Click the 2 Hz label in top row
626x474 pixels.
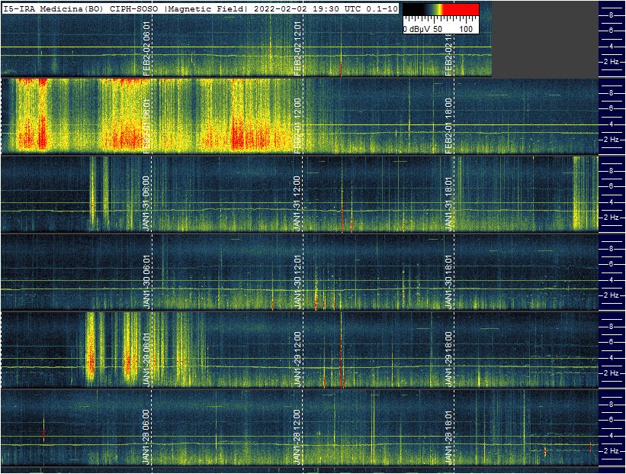pos(611,62)
